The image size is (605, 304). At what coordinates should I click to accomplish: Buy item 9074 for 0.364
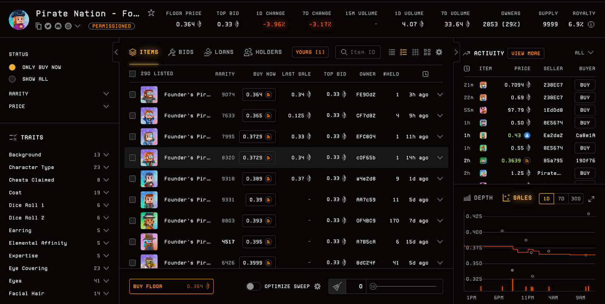(x=259, y=95)
